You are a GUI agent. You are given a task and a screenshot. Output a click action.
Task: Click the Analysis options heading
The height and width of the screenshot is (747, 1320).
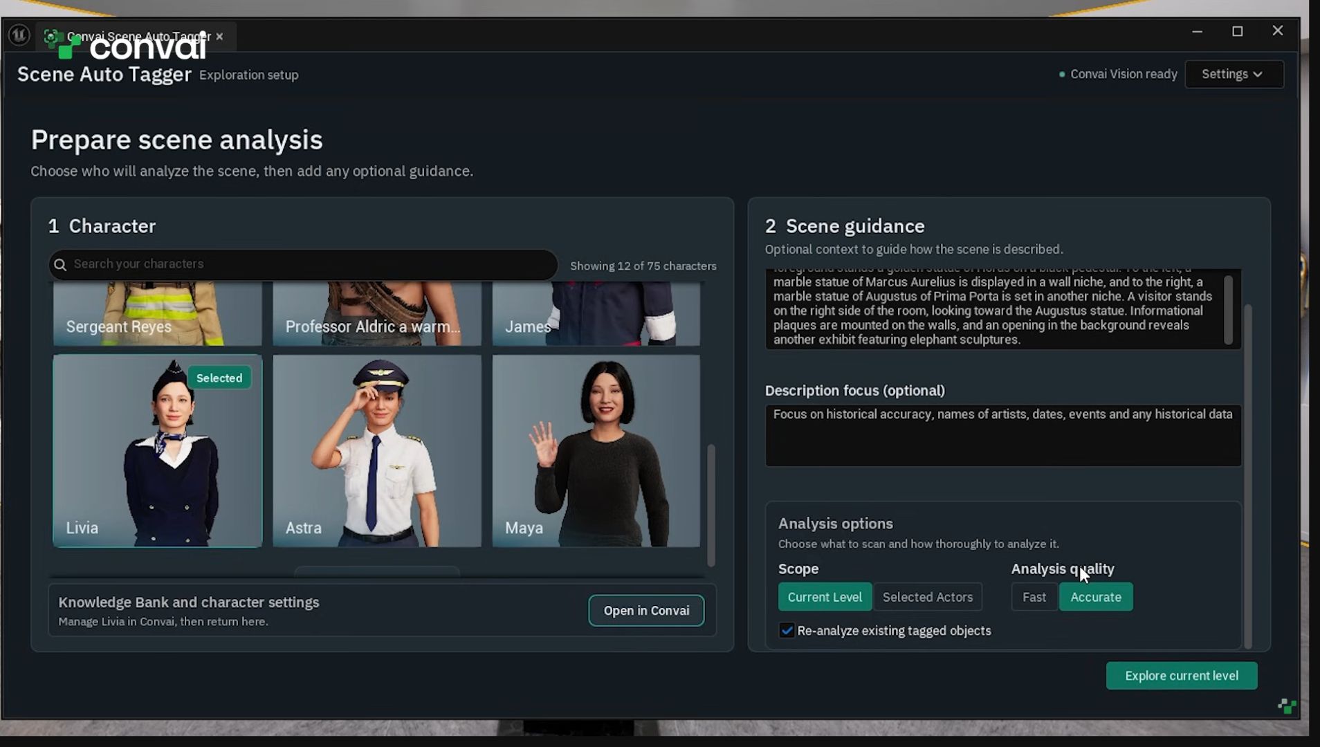pyautogui.click(x=836, y=524)
